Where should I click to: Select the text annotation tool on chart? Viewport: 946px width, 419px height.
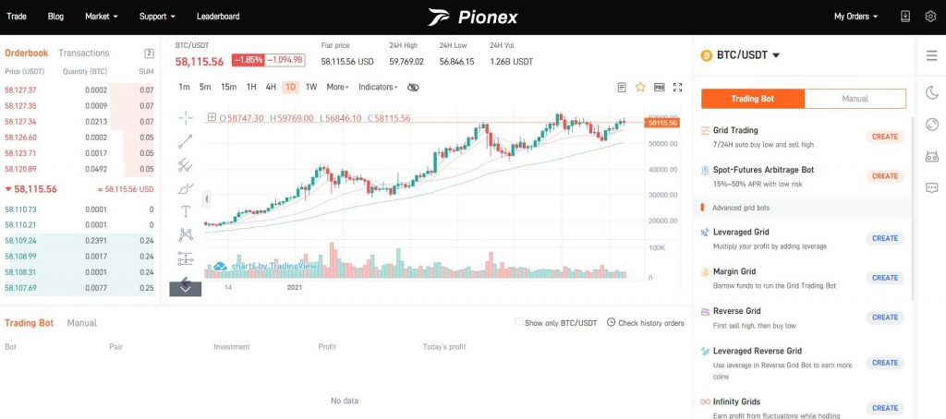[186, 210]
